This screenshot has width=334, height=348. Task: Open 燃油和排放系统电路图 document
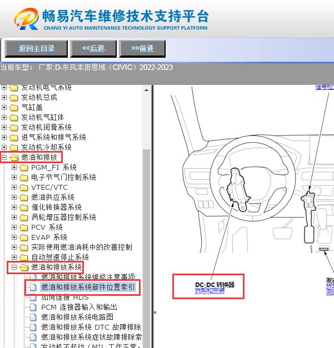(77, 317)
